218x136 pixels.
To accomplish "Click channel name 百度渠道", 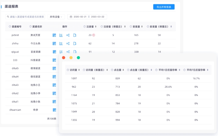I will 36,52.
